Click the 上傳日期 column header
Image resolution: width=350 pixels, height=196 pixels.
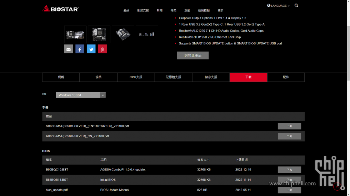(241, 160)
